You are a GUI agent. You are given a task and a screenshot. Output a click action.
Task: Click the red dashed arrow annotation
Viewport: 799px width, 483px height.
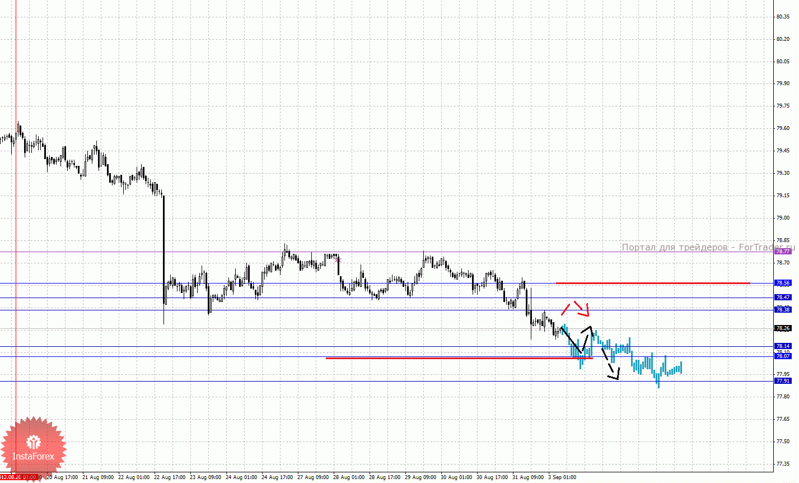576,308
